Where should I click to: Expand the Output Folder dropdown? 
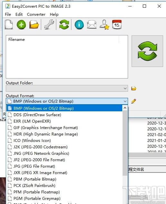[x=125, y=88]
